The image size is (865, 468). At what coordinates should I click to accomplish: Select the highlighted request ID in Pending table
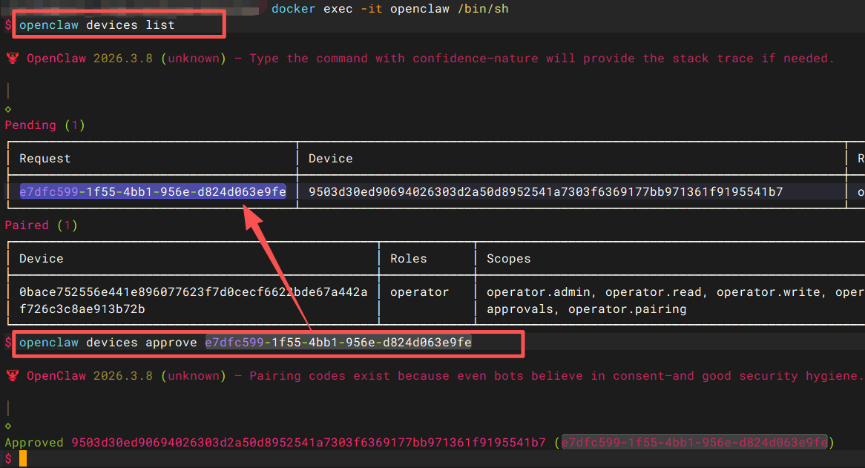152,192
